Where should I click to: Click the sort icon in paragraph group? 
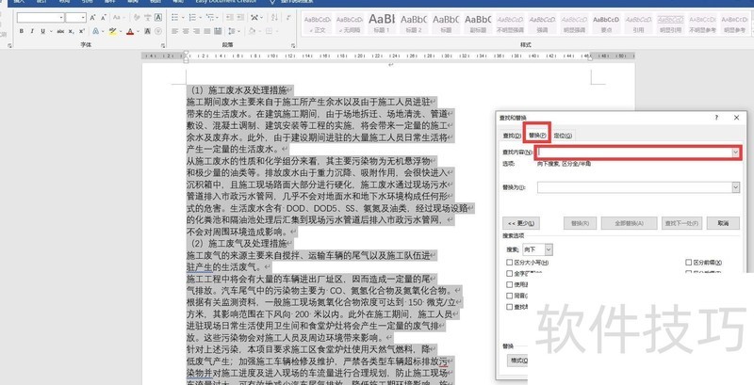pyautogui.click(x=274, y=18)
